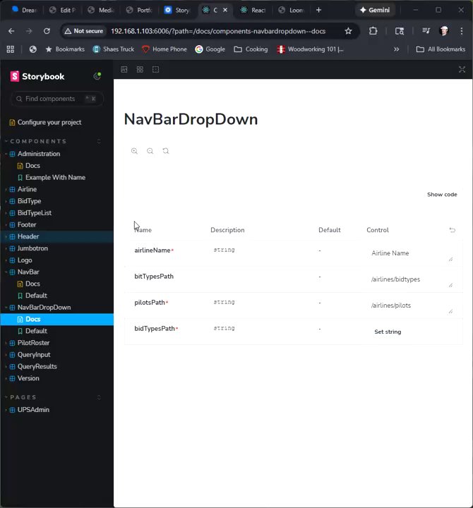Show hidden bookmarks chevron
Viewport: 473px width, 508px height.
pos(396,49)
